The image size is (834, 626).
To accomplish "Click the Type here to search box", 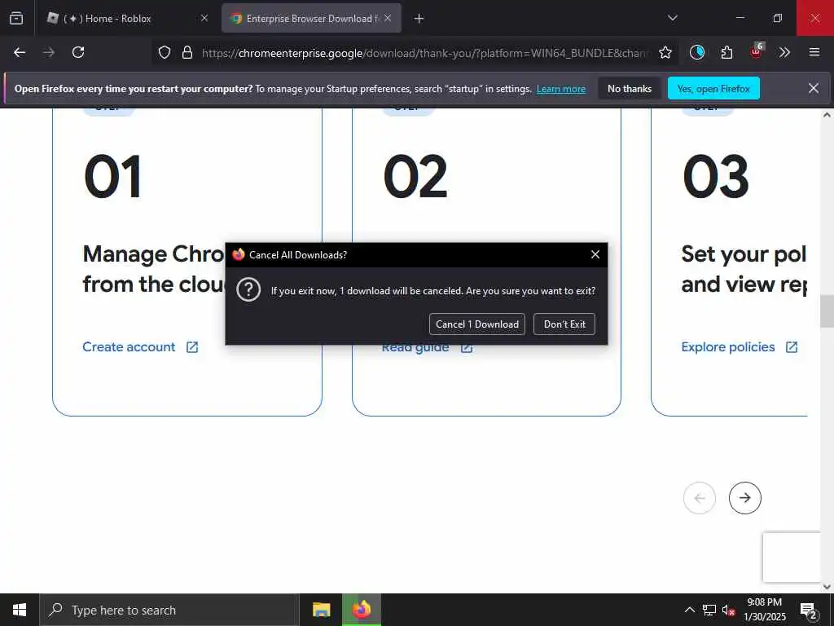I will point(169,610).
